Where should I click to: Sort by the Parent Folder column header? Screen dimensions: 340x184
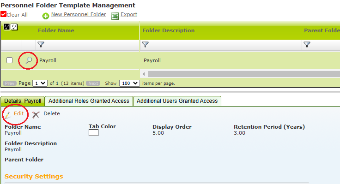coord(322,30)
